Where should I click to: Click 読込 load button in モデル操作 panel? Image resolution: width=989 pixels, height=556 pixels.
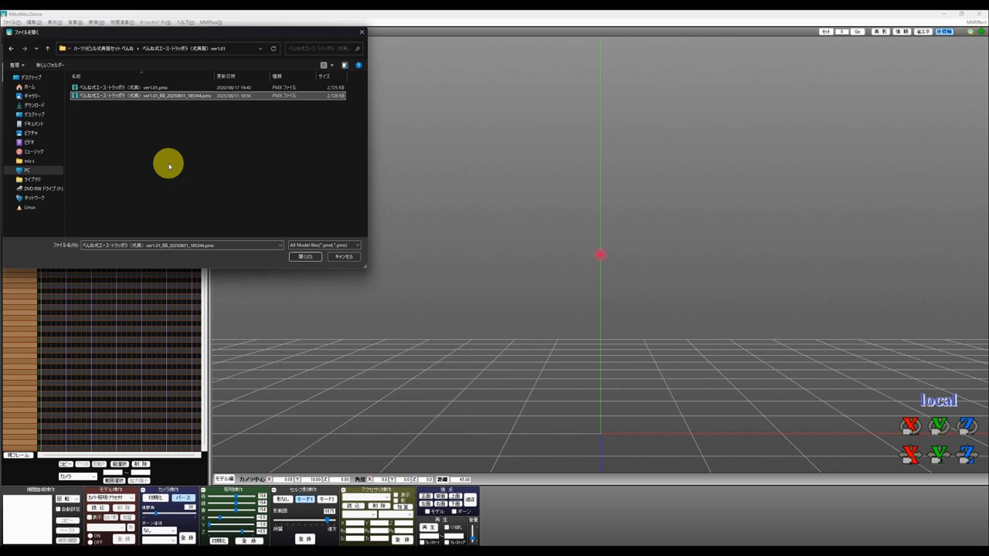[x=98, y=507]
